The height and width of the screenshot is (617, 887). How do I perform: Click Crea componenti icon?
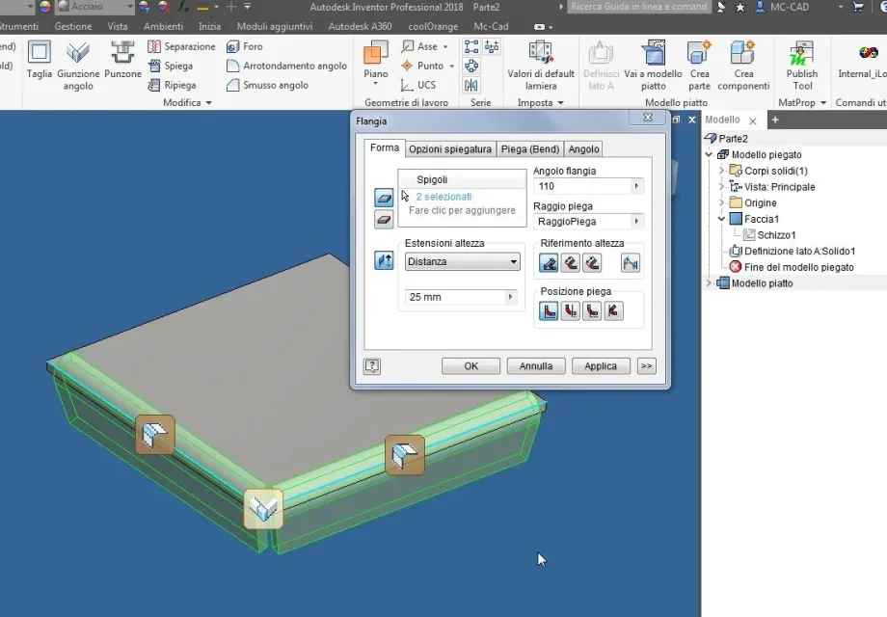tap(742, 53)
